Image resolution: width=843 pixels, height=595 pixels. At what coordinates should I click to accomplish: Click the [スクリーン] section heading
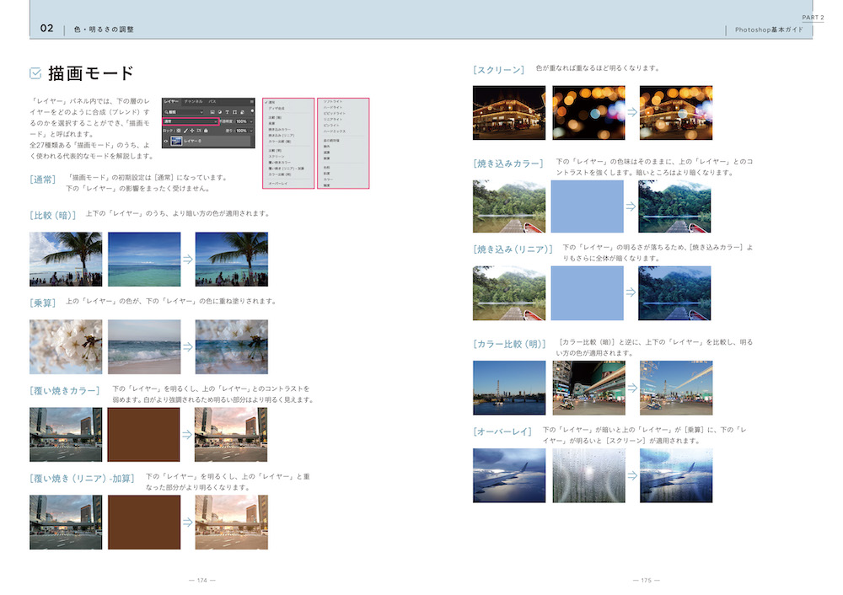point(498,69)
